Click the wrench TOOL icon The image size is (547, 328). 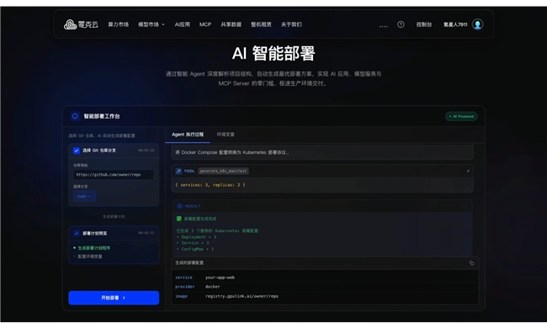coord(178,171)
